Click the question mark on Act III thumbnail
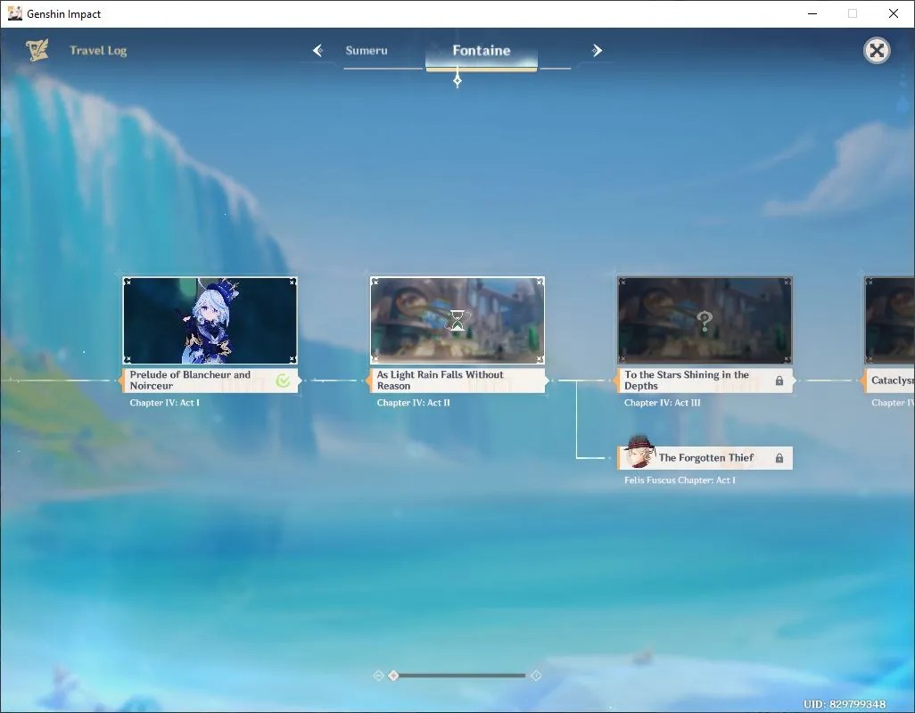The image size is (915, 713). 705,321
